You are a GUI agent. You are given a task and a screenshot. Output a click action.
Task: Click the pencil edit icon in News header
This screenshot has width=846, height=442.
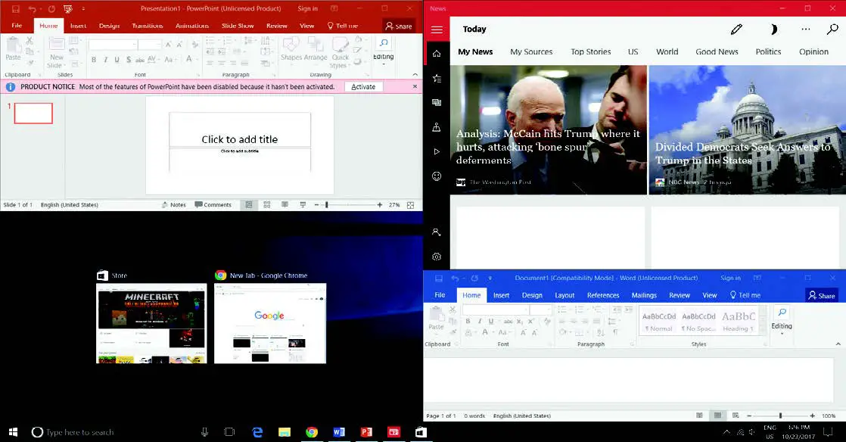pos(736,30)
